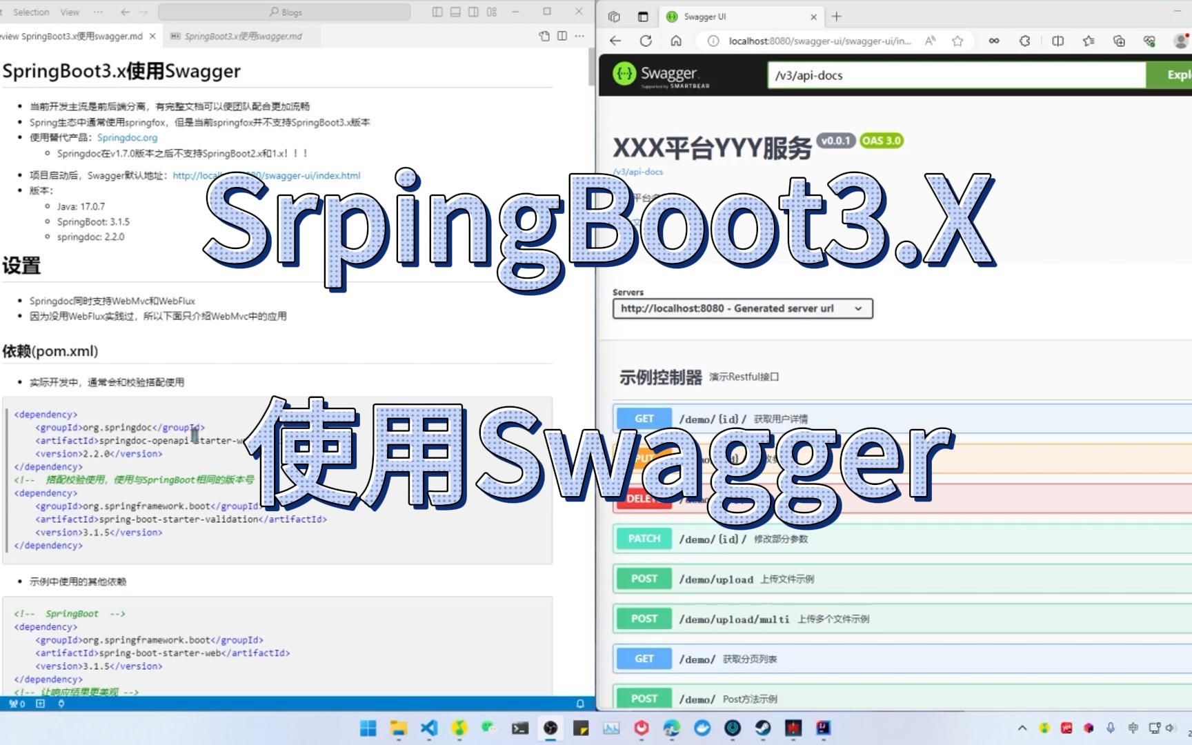Viewport: 1192px width, 745px height.
Task: Open the Selection menu in VS Code
Action: click(x=31, y=12)
